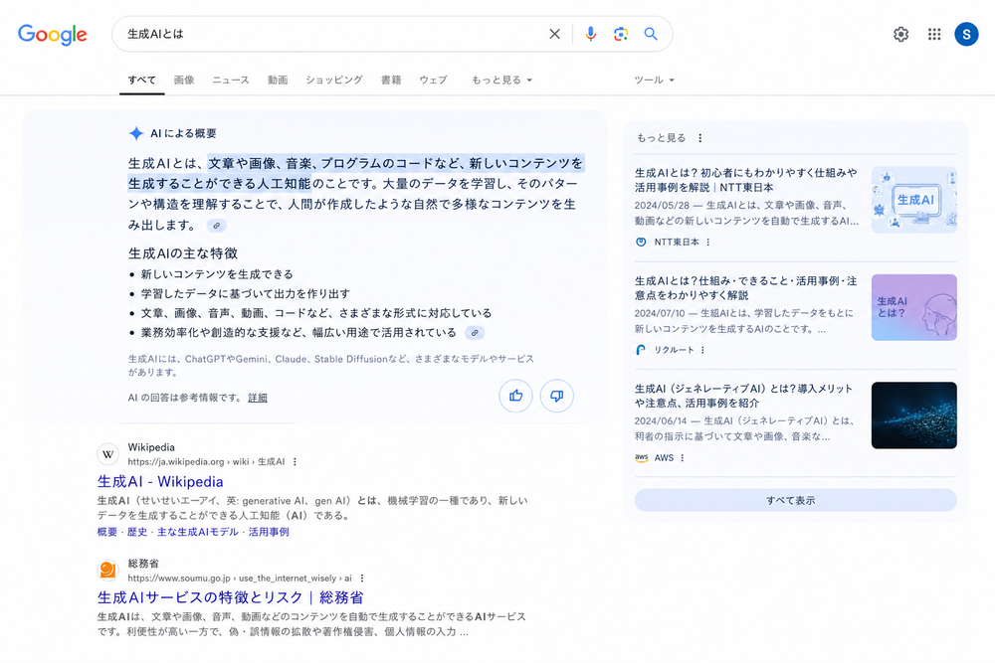The width and height of the screenshot is (995, 663).
Task: Select the すべて tab
Action: (x=141, y=80)
